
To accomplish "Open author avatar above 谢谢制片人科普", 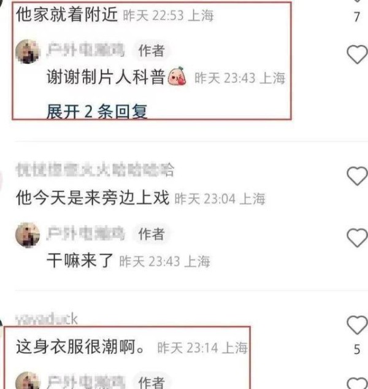I will pyautogui.click(x=28, y=52).
